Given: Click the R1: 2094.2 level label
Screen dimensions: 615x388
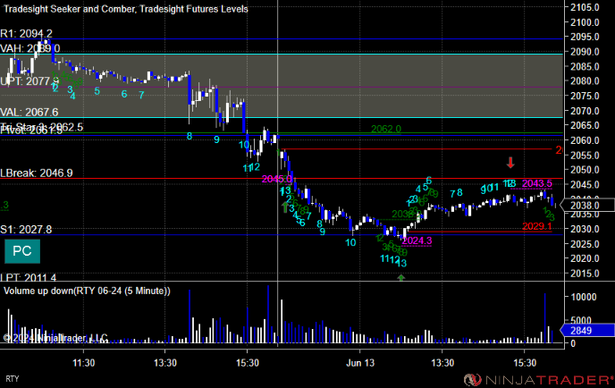Looking at the screenshot, I should tap(26, 34).
